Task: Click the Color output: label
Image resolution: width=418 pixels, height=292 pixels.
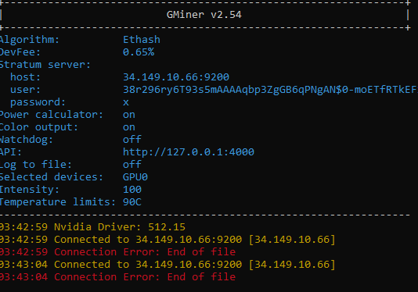Action: (x=39, y=127)
